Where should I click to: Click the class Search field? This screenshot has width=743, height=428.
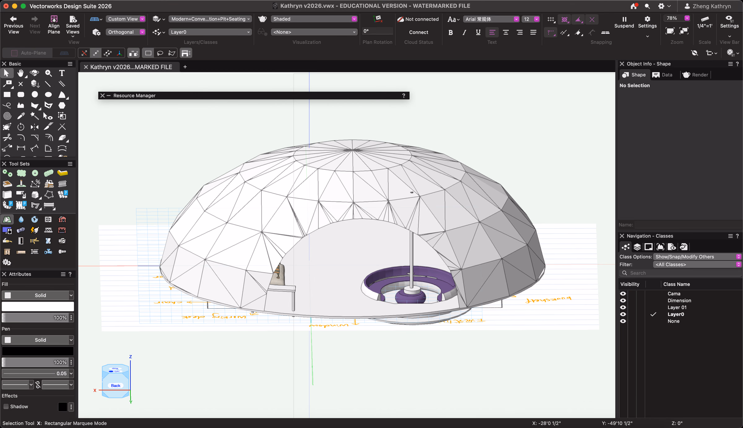click(x=680, y=273)
